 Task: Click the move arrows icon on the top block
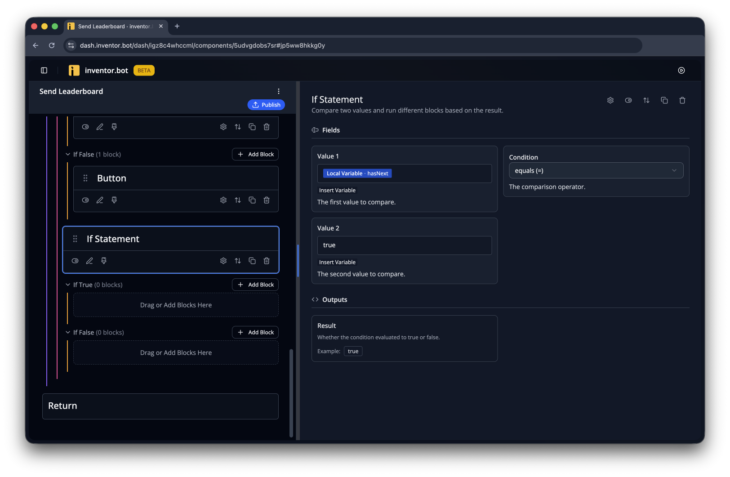coord(238,127)
